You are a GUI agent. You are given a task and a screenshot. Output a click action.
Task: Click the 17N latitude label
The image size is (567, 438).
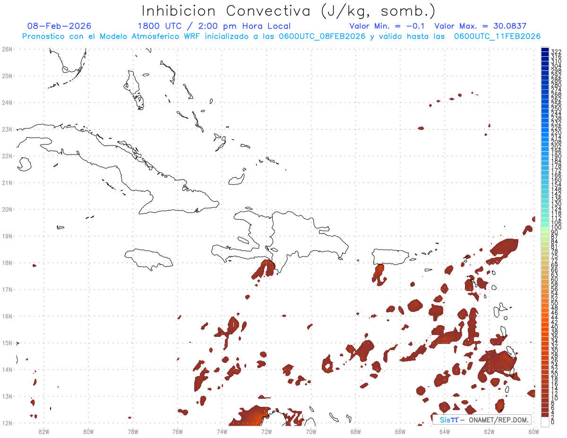coord(7,290)
